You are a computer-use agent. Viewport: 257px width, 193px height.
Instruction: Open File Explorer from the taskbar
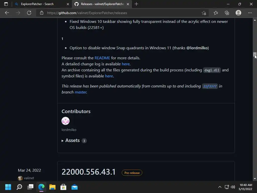coord(52,187)
